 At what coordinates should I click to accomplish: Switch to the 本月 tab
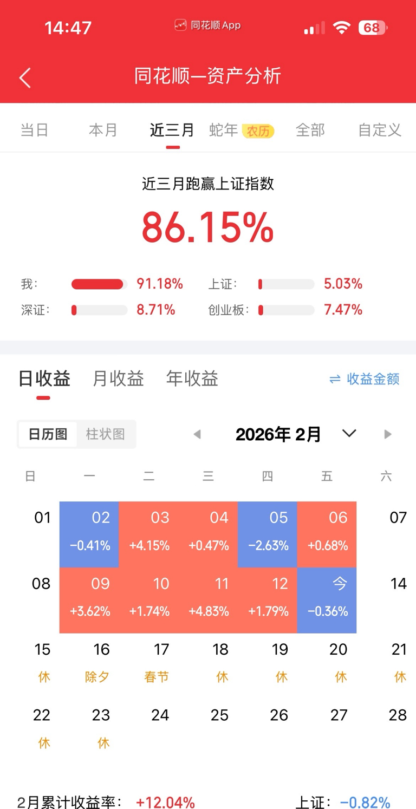103,130
